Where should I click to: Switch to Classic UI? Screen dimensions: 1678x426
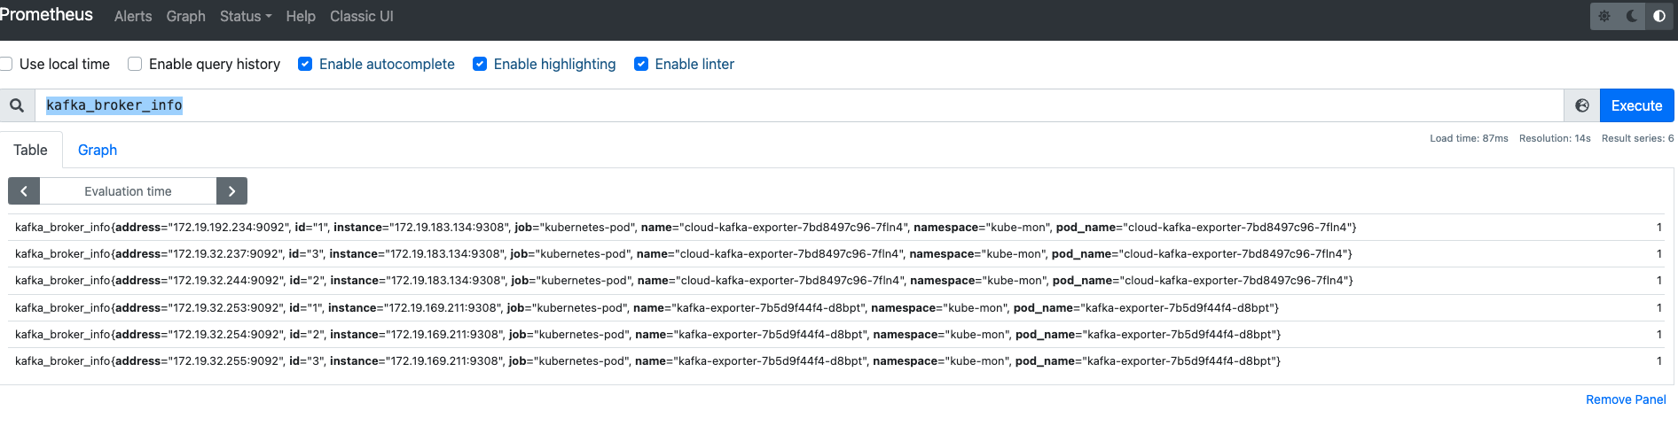pos(362,16)
